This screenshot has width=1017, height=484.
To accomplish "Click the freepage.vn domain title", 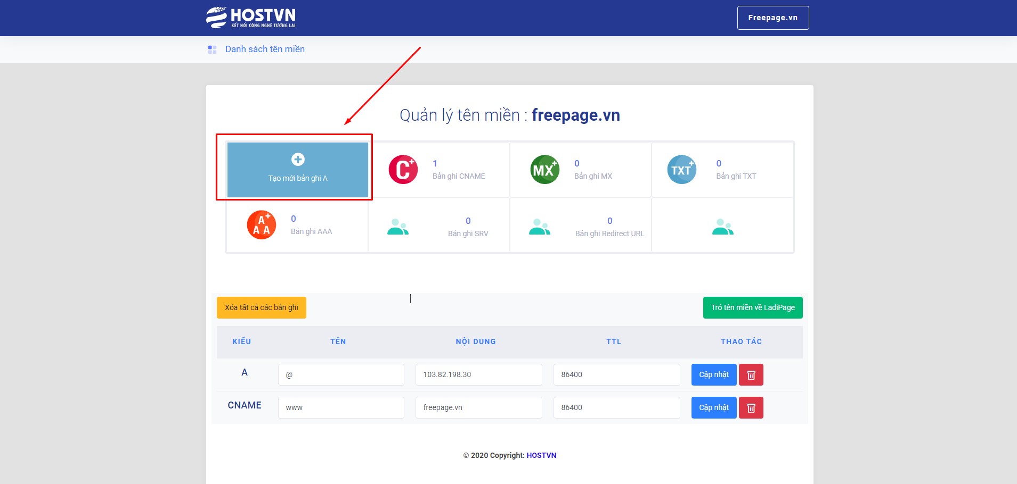I will [576, 115].
